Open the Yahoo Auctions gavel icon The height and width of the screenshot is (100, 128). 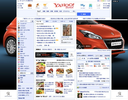point(38,5)
